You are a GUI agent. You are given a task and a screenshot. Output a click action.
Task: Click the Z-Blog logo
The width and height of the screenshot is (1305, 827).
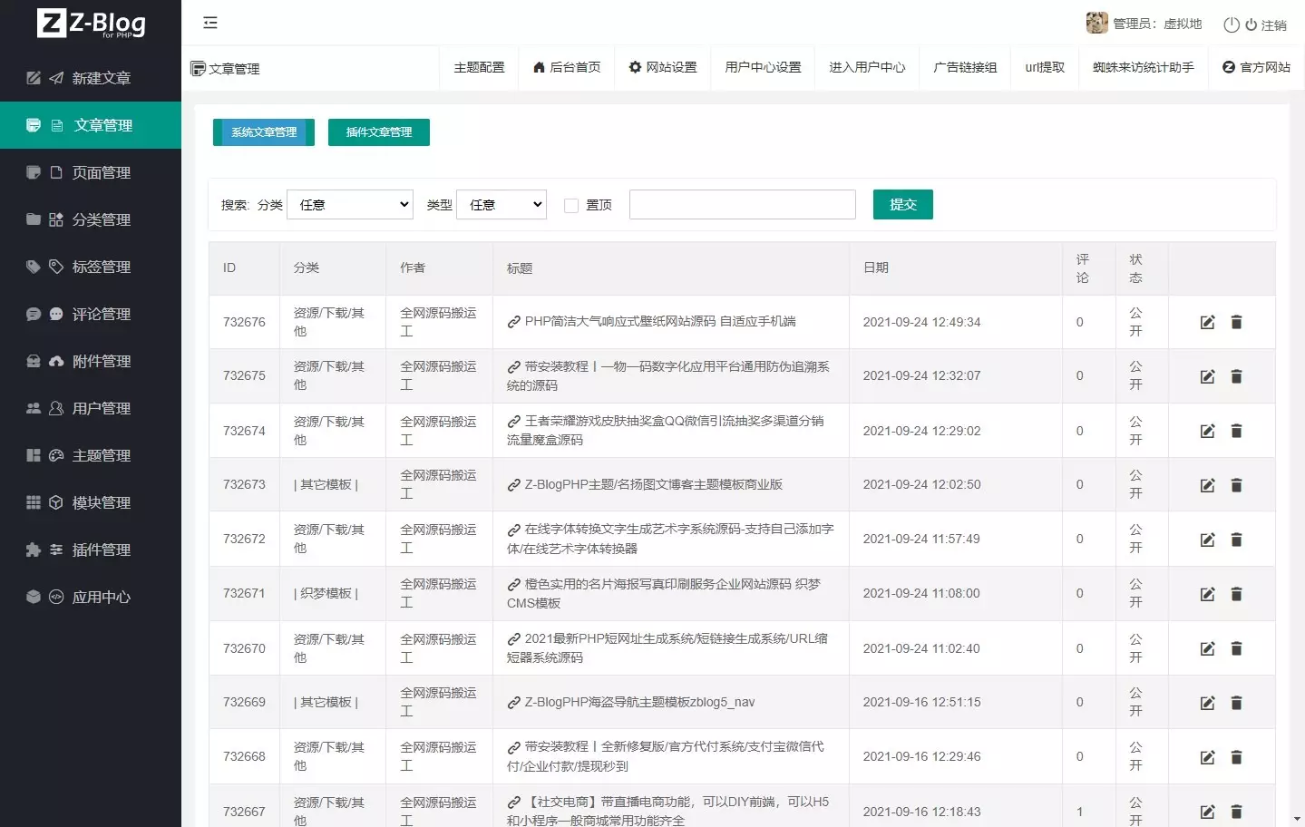91,23
